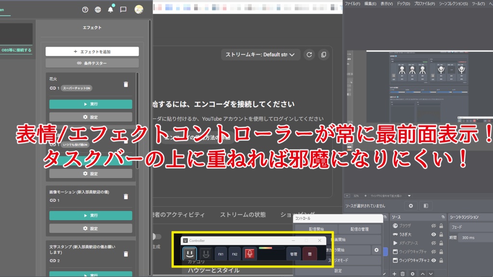Open the notifications bell
Screen dimensions: 493x277
[x=111, y=10]
